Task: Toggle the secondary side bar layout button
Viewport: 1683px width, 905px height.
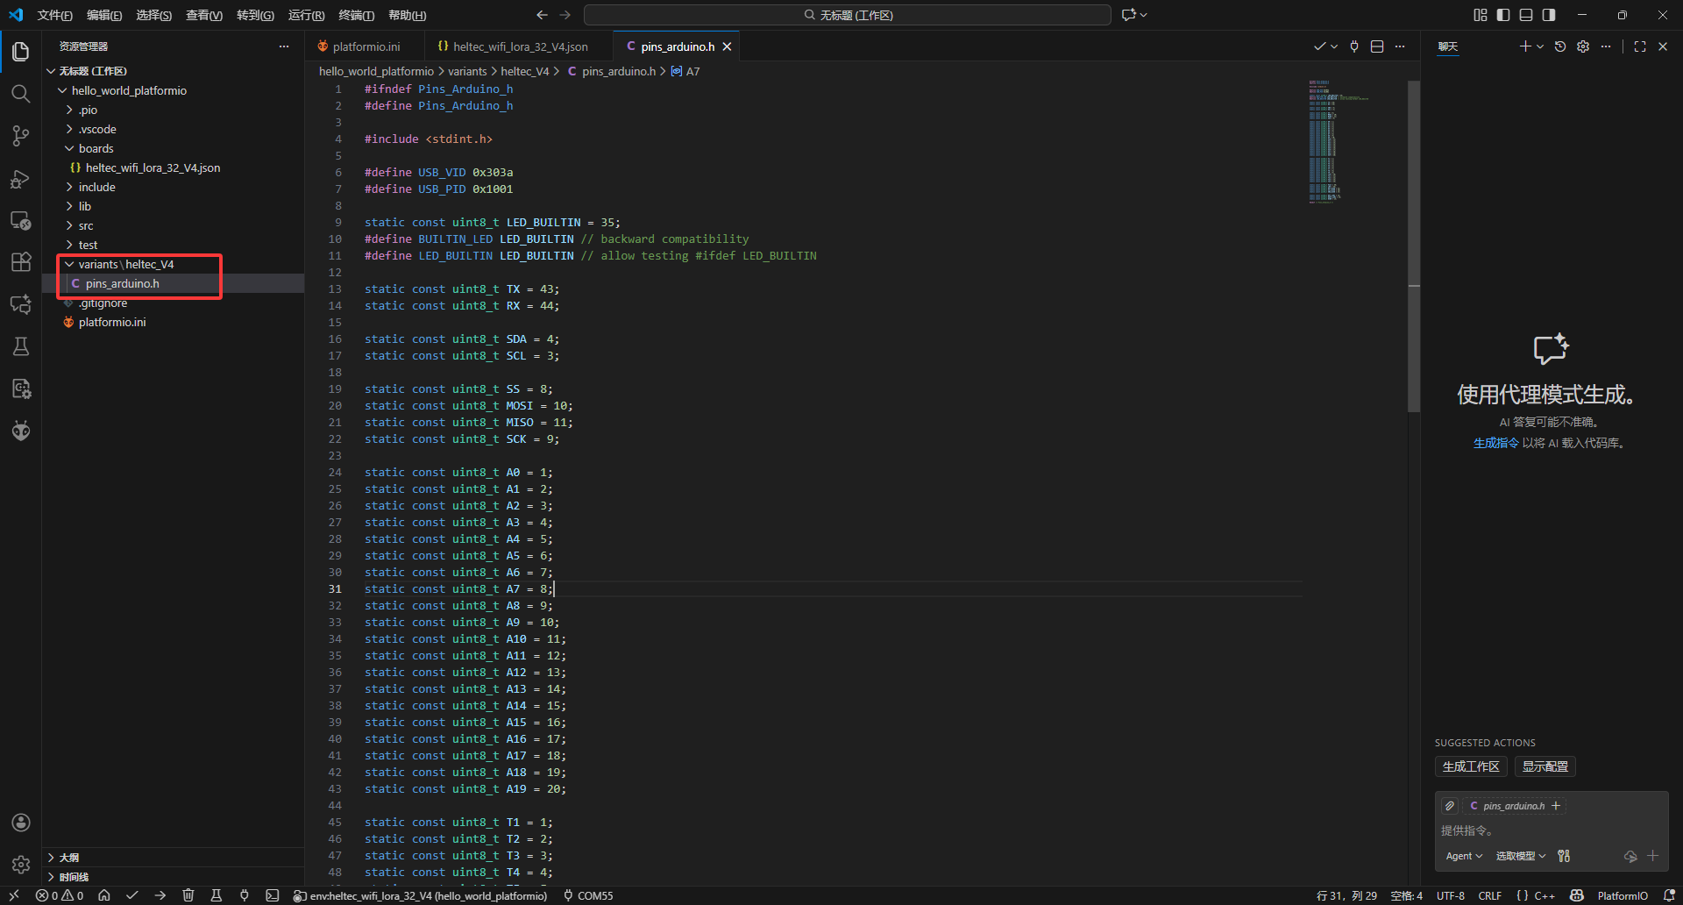Action: point(1549,15)
